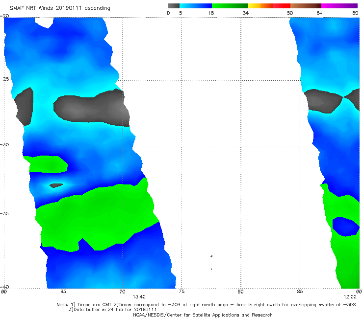This screenshot has width=363, height=318.
Task: Click the note '3)Data buffer is 24 hrs'
Action: [112, 310]
